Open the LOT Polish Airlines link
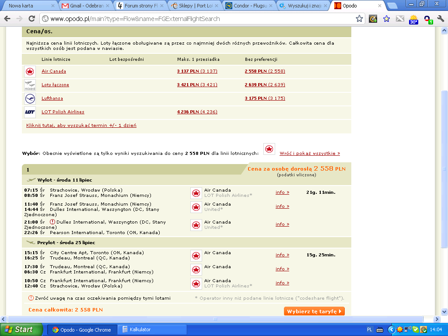The height and width of the screenshot is (336, 448). coord(63,112)
